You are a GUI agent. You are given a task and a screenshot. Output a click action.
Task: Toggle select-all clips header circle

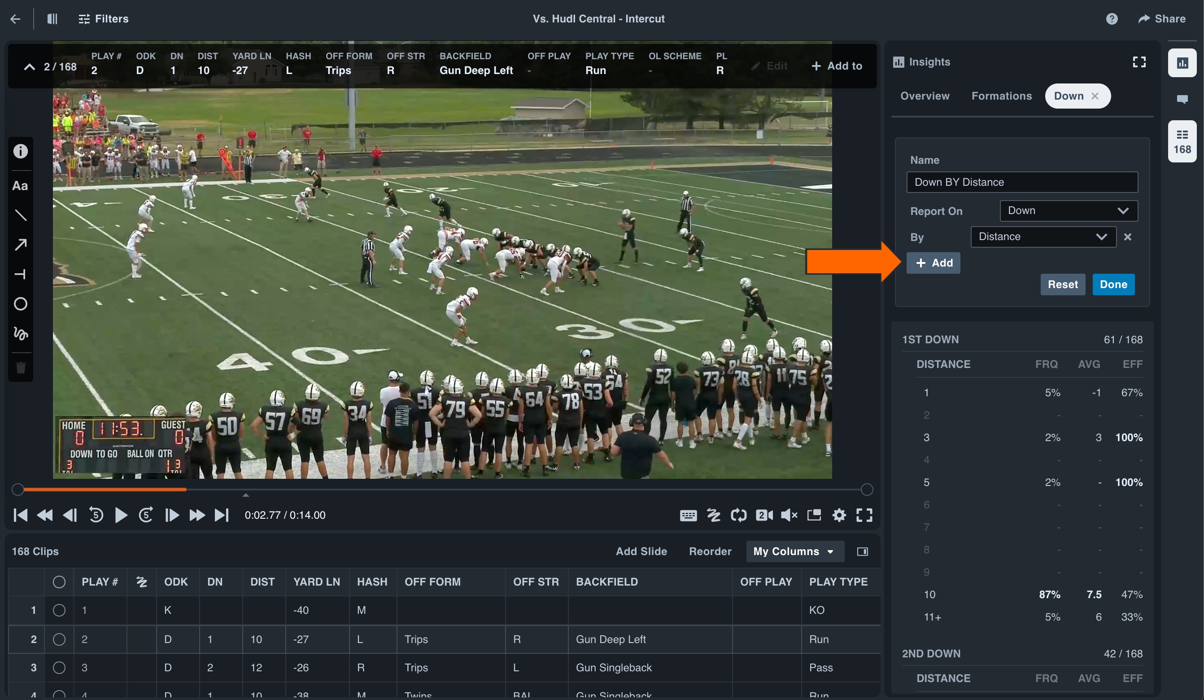[59, 582]
